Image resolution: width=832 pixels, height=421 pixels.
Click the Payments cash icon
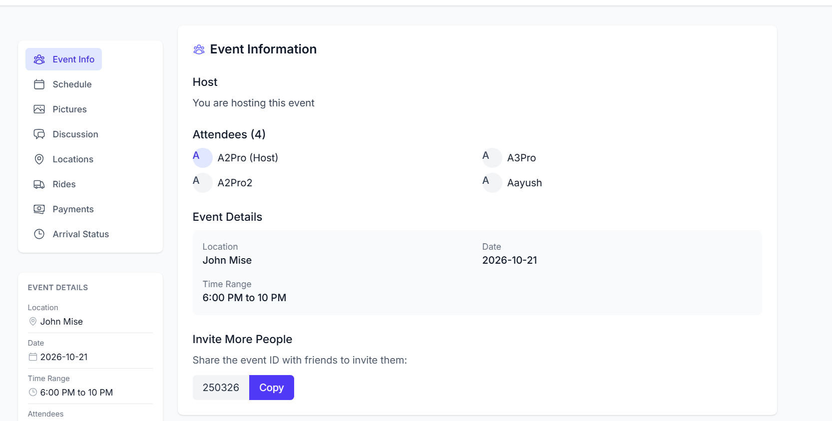(x=39, y=209)
